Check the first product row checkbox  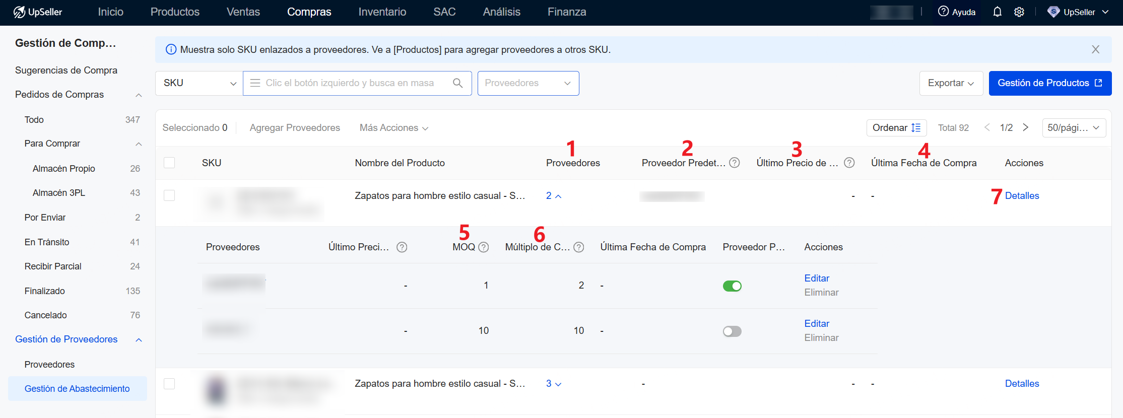coord(169,195)
